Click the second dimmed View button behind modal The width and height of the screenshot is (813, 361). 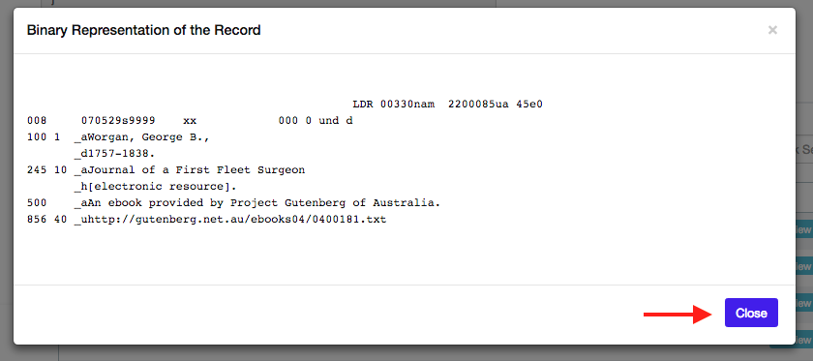[803, 266]
